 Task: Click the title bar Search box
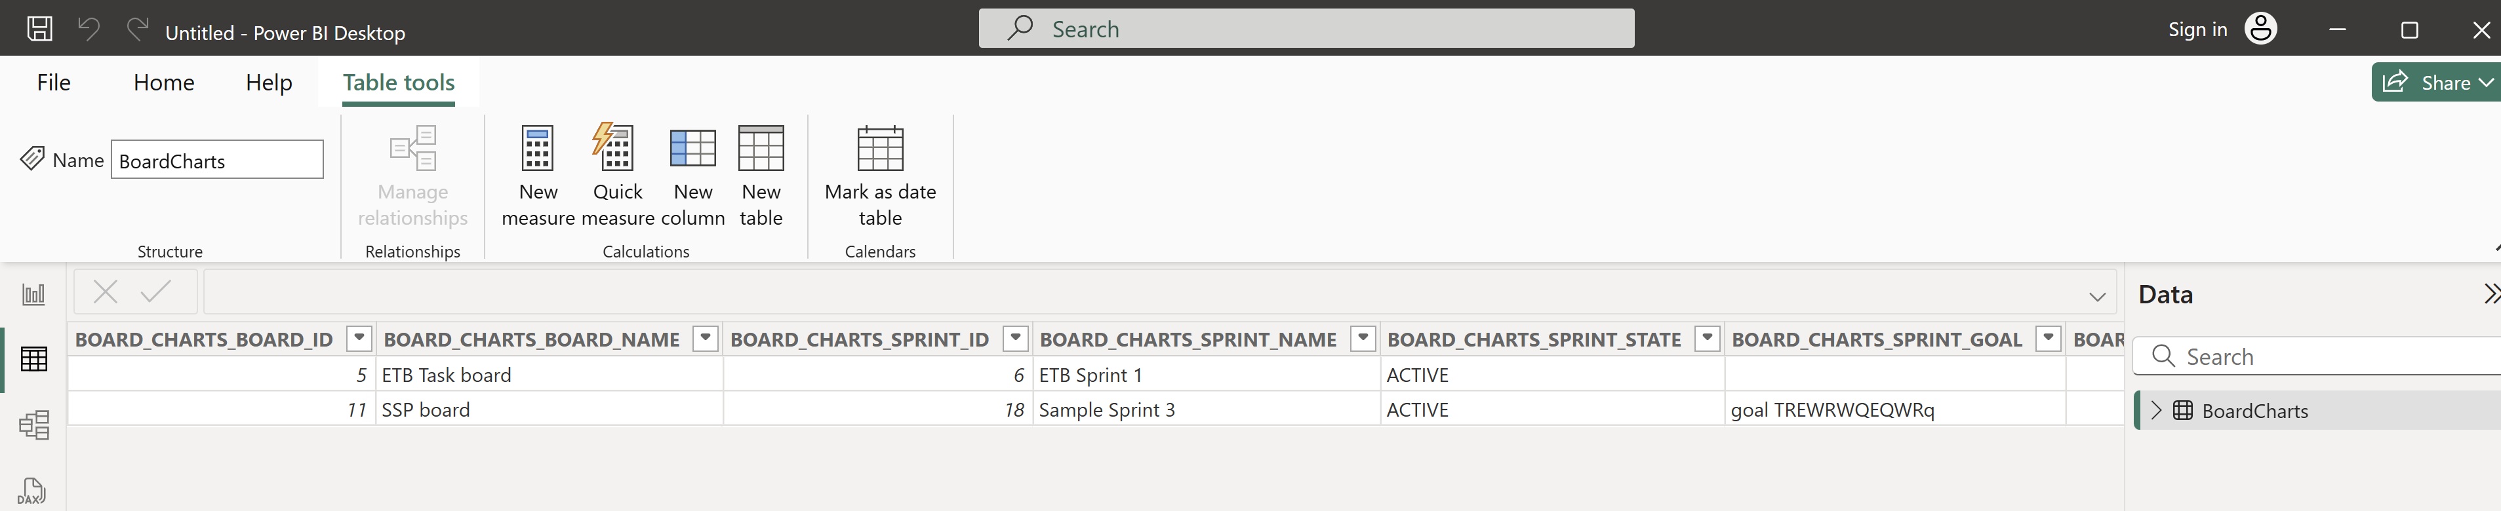coord(1306,28)
